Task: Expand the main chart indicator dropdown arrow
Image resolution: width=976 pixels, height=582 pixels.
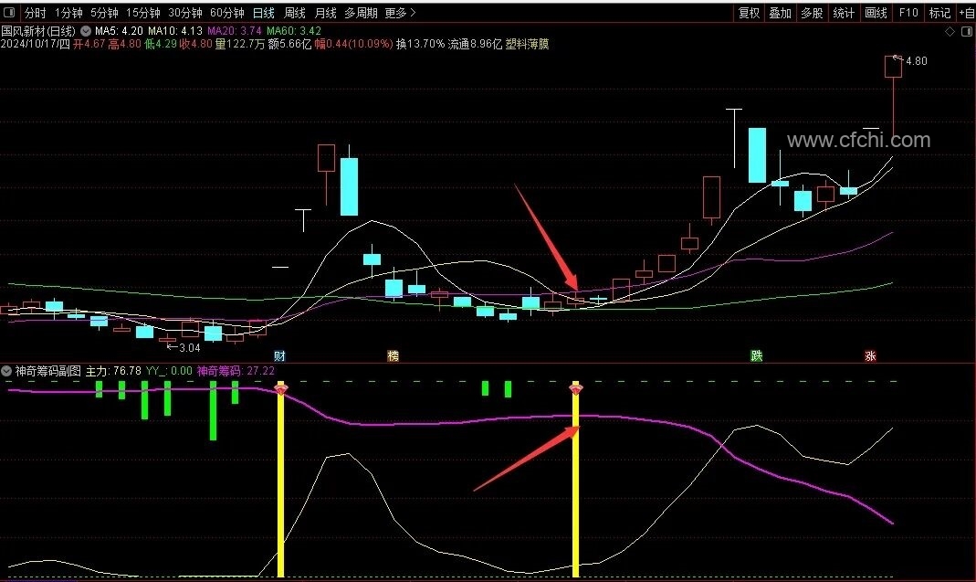Action: coord(85,30)
